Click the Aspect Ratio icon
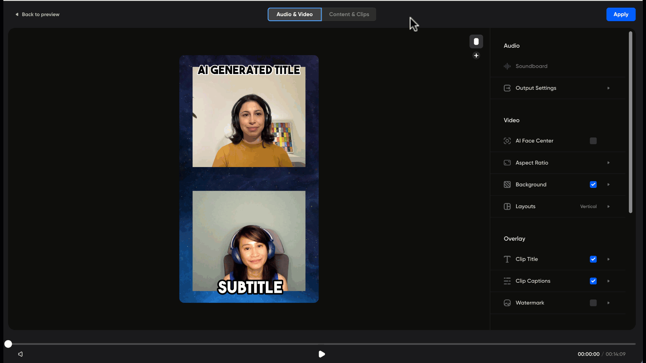 [507, 163]
